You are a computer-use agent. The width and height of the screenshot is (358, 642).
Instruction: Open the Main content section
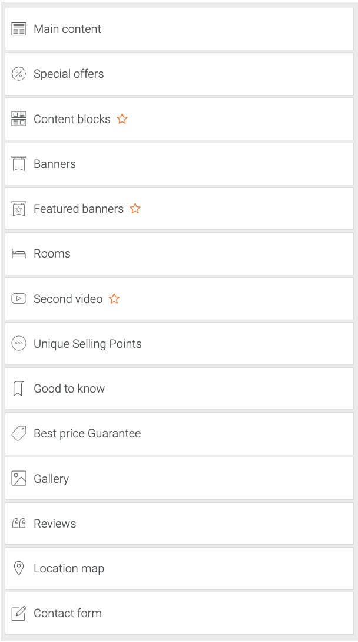tap(67, 29)
